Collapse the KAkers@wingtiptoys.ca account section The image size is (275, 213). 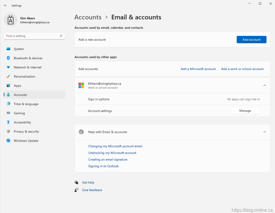click(x=264, y=85)
